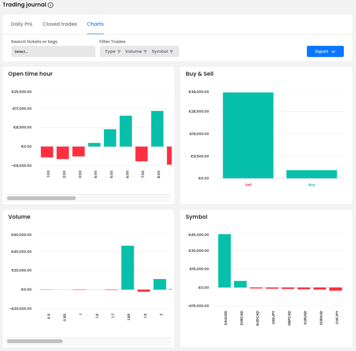Image resolution: width=356 pixels, height=351 pixels.
Task: Select the Charts tab
Action: [95, 24]
